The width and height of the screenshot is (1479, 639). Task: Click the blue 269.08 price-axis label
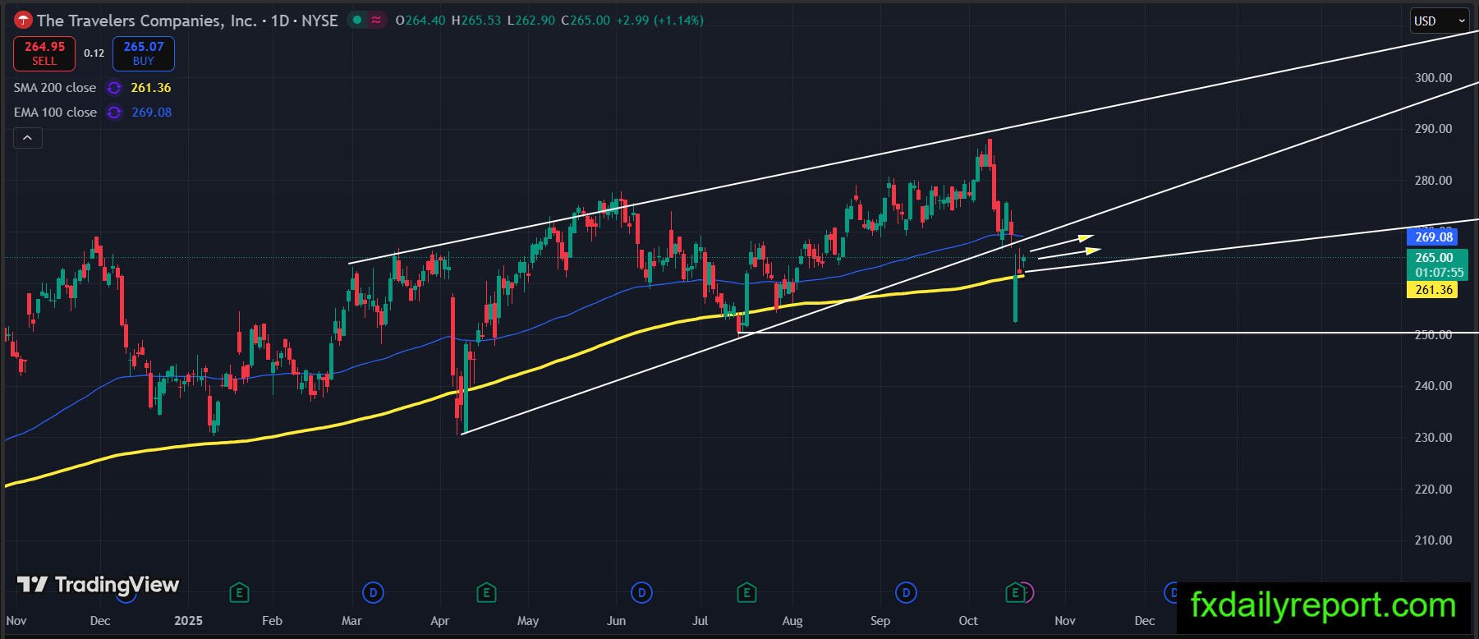click(1434, 237)
